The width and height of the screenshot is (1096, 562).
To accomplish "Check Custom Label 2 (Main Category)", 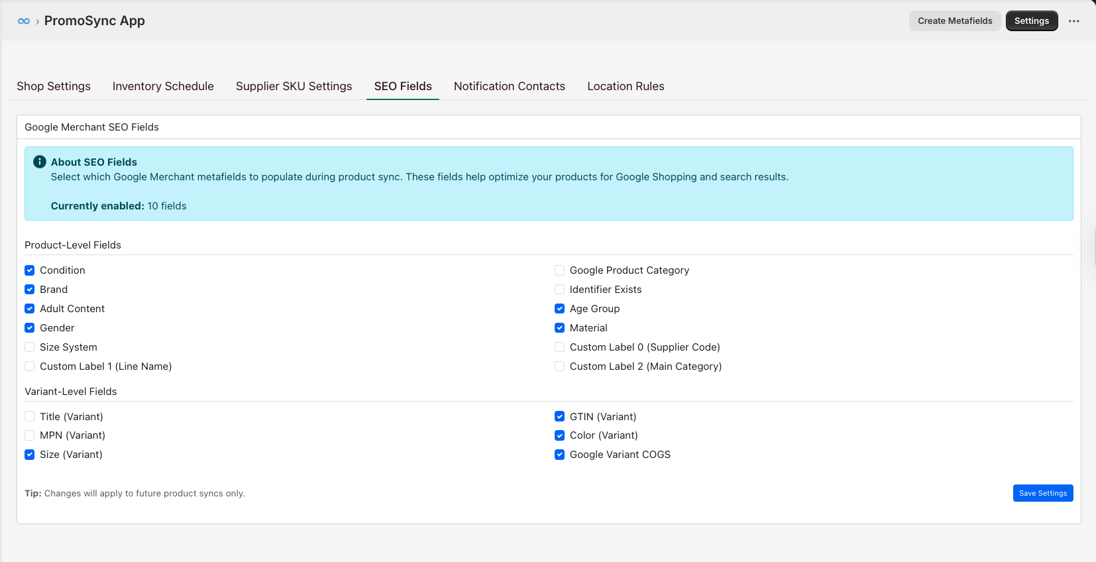I will [560, 366].
